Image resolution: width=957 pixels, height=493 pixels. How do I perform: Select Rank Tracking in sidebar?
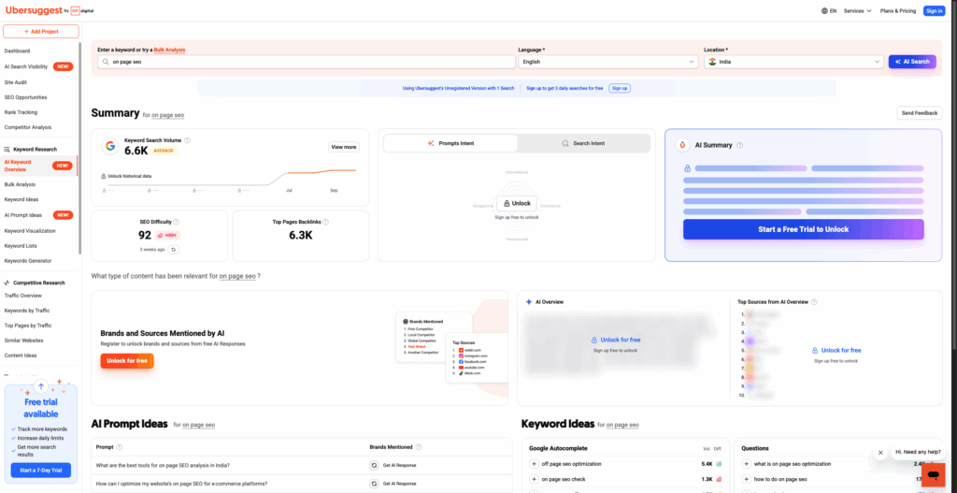(x=21, y=112)
